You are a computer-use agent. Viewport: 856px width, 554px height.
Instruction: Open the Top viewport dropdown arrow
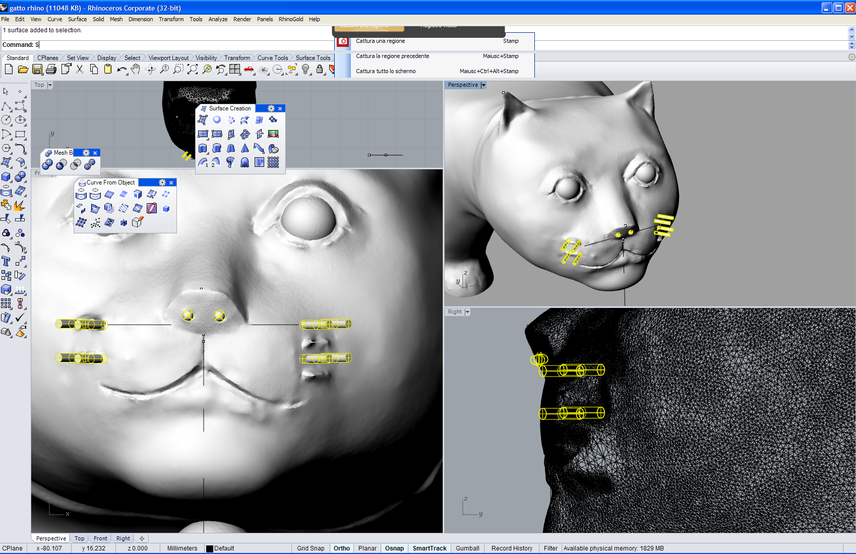(50, 85)
